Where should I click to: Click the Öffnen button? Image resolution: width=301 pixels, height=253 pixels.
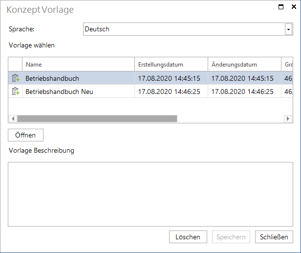pyautogui.click(x=25, y=135)
